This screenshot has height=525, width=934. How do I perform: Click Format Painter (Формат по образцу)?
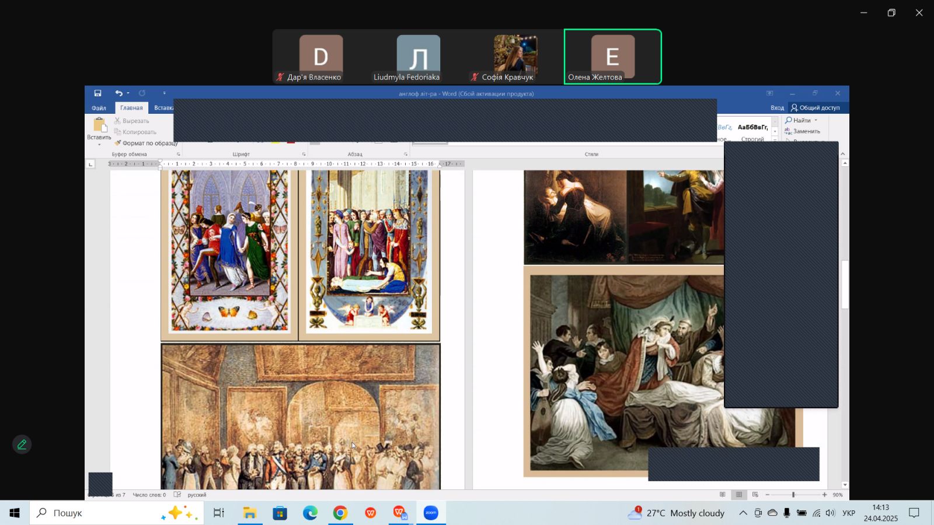[x=146, y=143]
